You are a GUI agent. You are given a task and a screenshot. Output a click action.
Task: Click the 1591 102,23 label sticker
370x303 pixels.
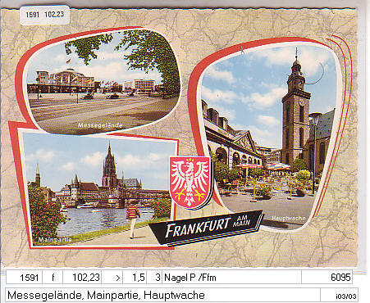click(45, 15)
